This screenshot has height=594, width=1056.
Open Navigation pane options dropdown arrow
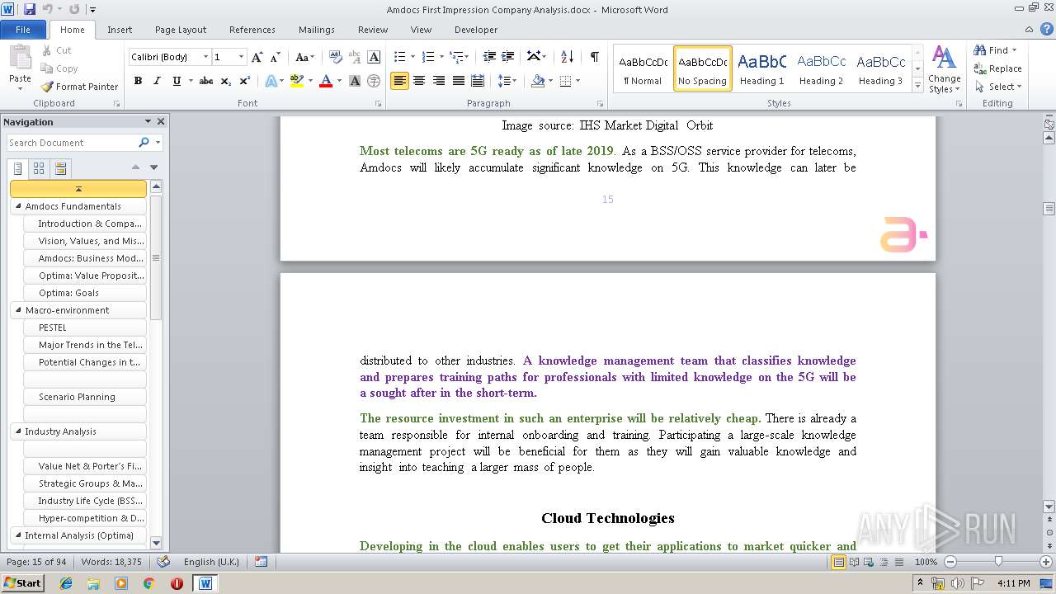click(148, 121)
